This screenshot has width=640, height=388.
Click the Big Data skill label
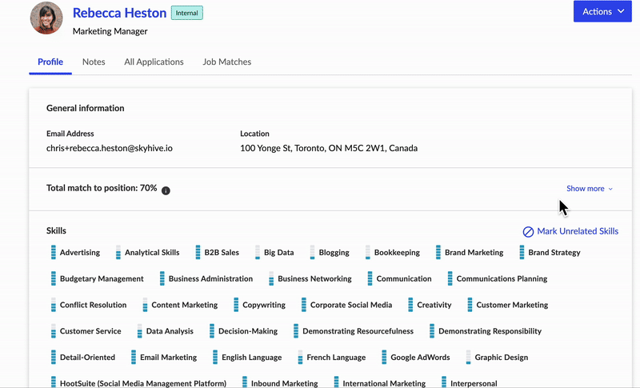278,253
